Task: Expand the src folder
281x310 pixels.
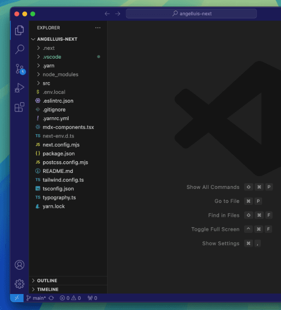Action: tap(39, 83)
